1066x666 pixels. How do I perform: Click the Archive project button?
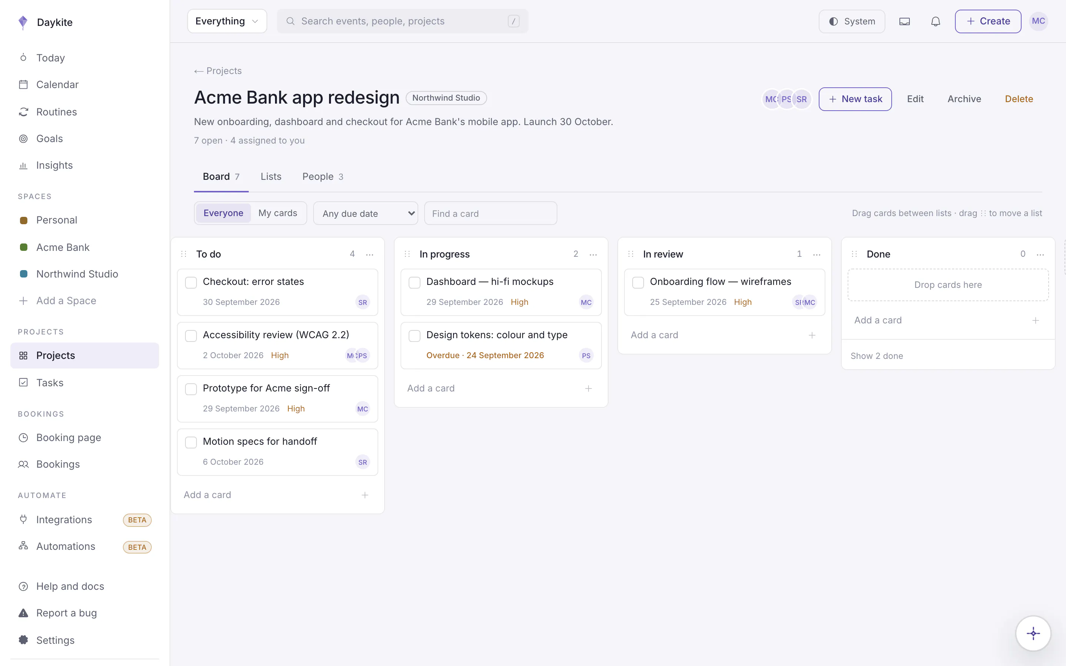click(964, 99)
